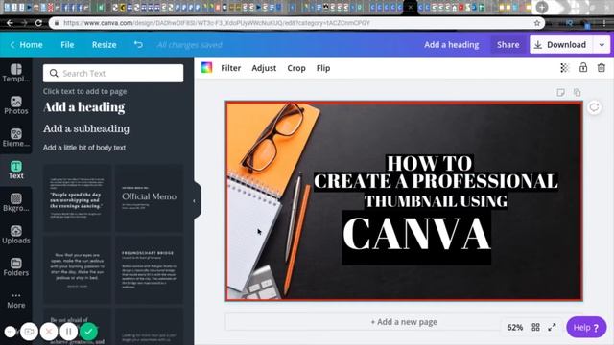This screenshot has width=614, height=345.
Task: Open the Resize menu
Action: point(105,45)
